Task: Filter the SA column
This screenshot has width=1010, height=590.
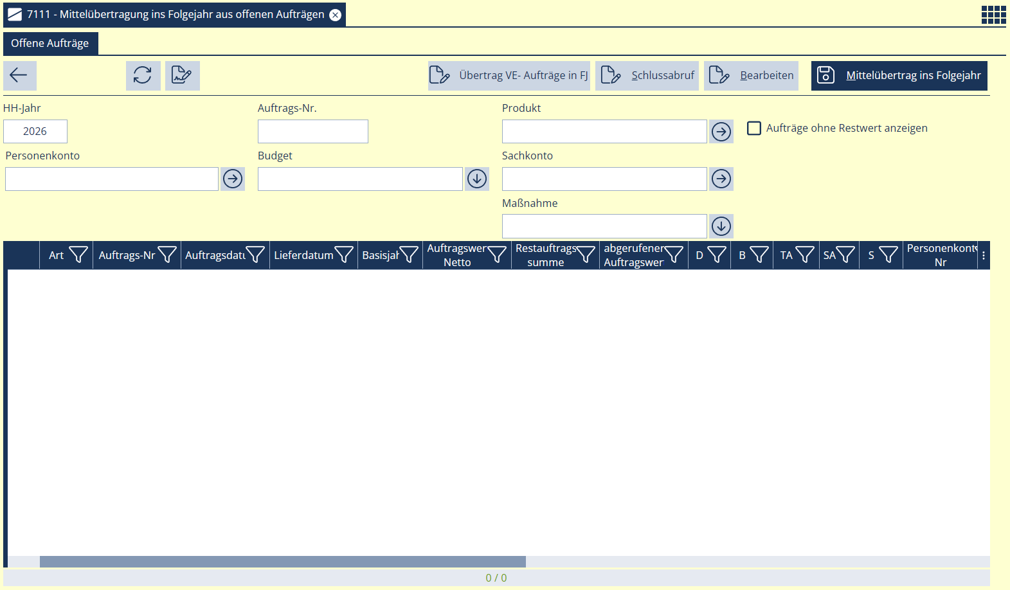Action: tap(845, 255)
